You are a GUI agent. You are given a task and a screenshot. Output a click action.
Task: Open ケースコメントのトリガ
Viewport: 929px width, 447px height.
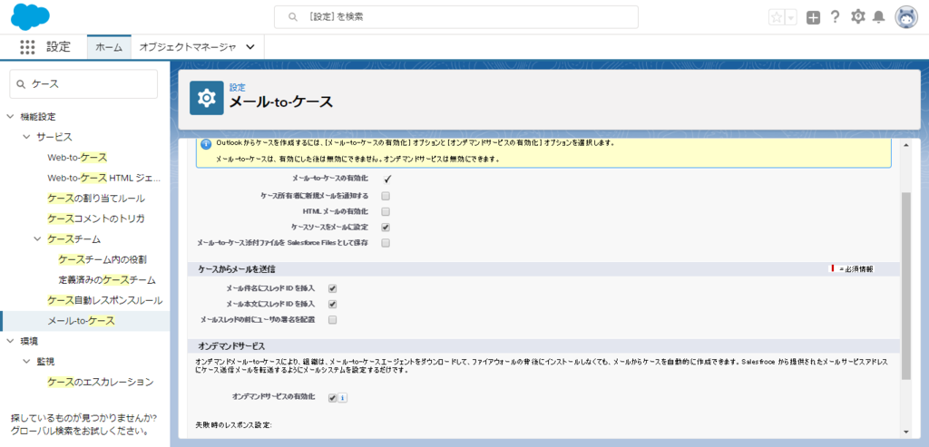[x=96, y=219]
